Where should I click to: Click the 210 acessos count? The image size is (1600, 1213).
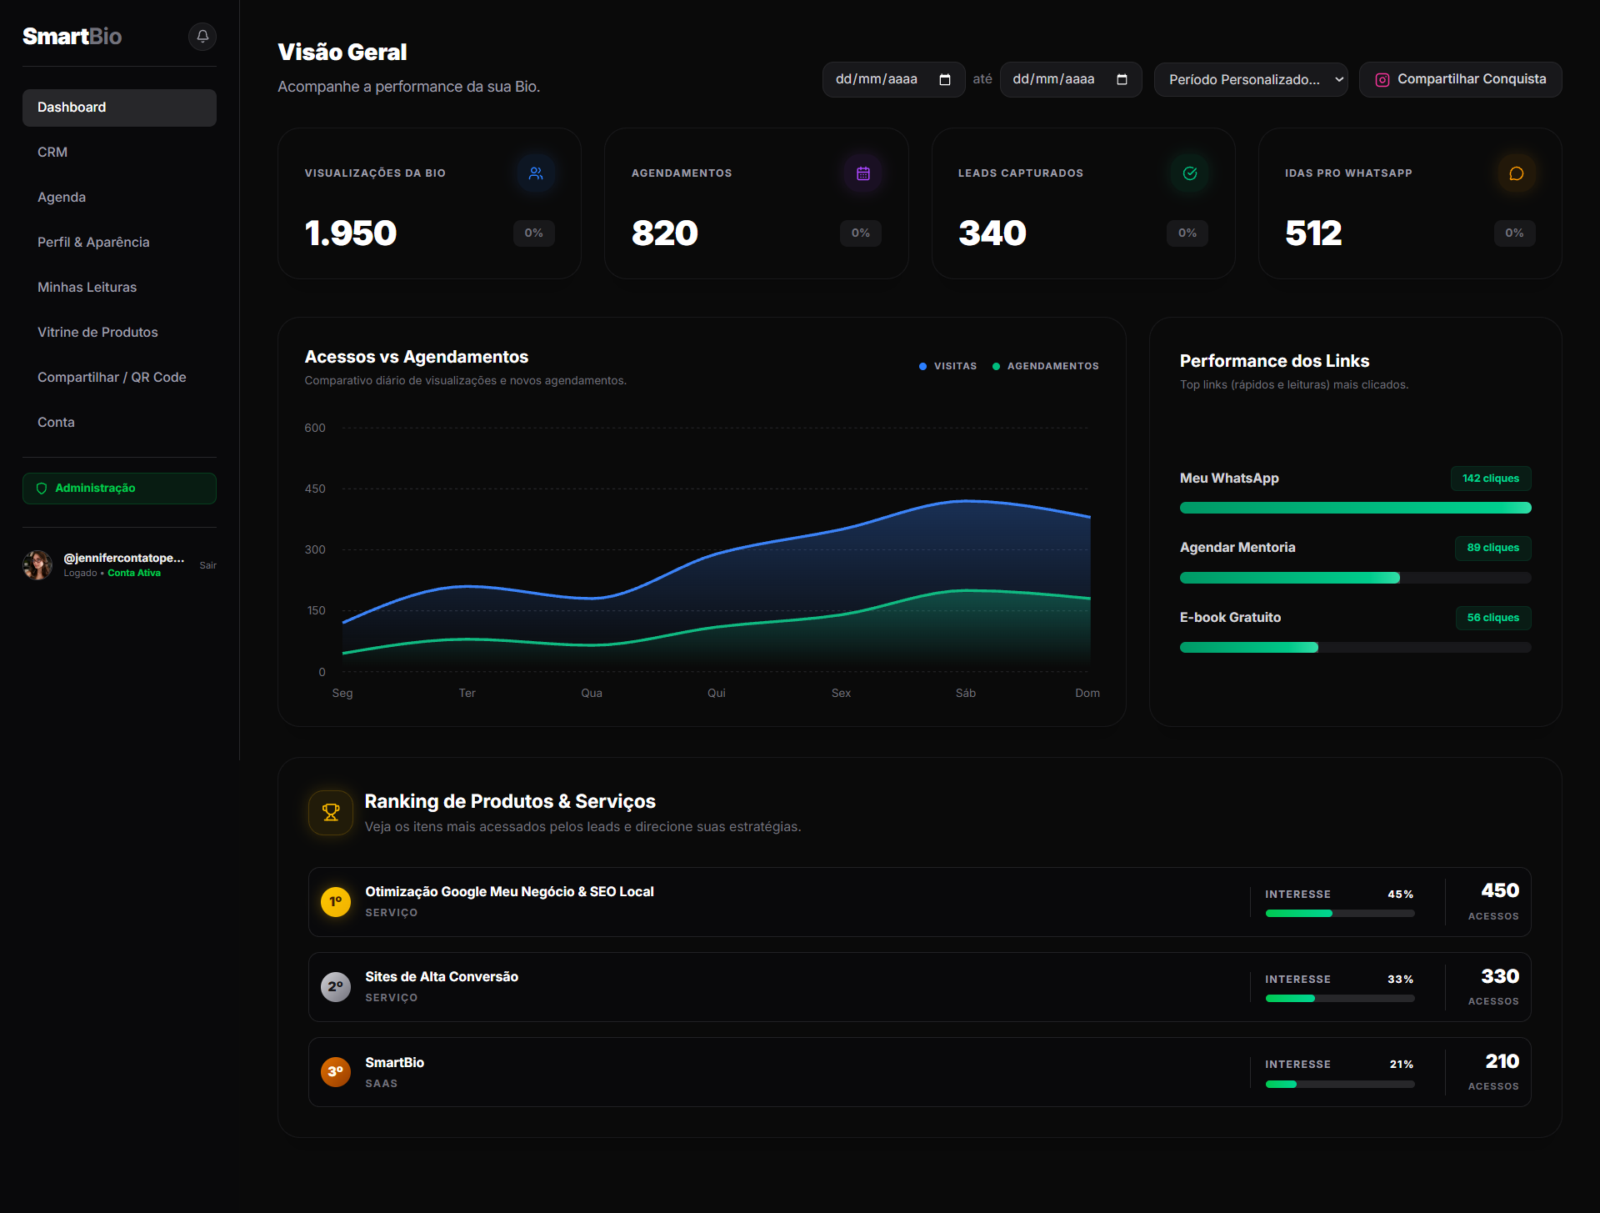click(x=1502, y=1061)
